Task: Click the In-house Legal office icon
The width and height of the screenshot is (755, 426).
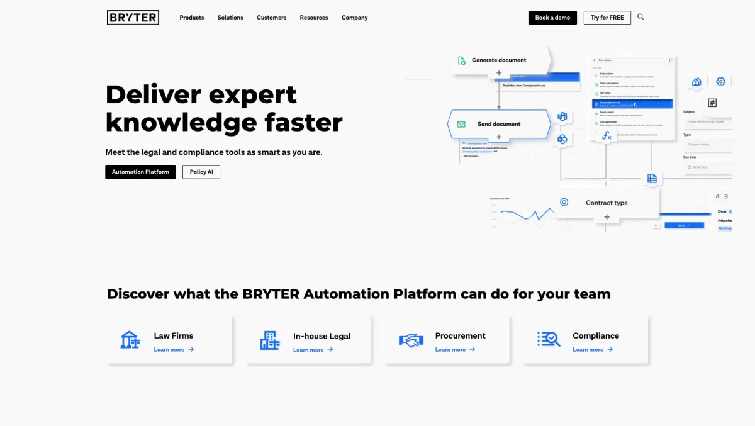Action: [269, 340]
